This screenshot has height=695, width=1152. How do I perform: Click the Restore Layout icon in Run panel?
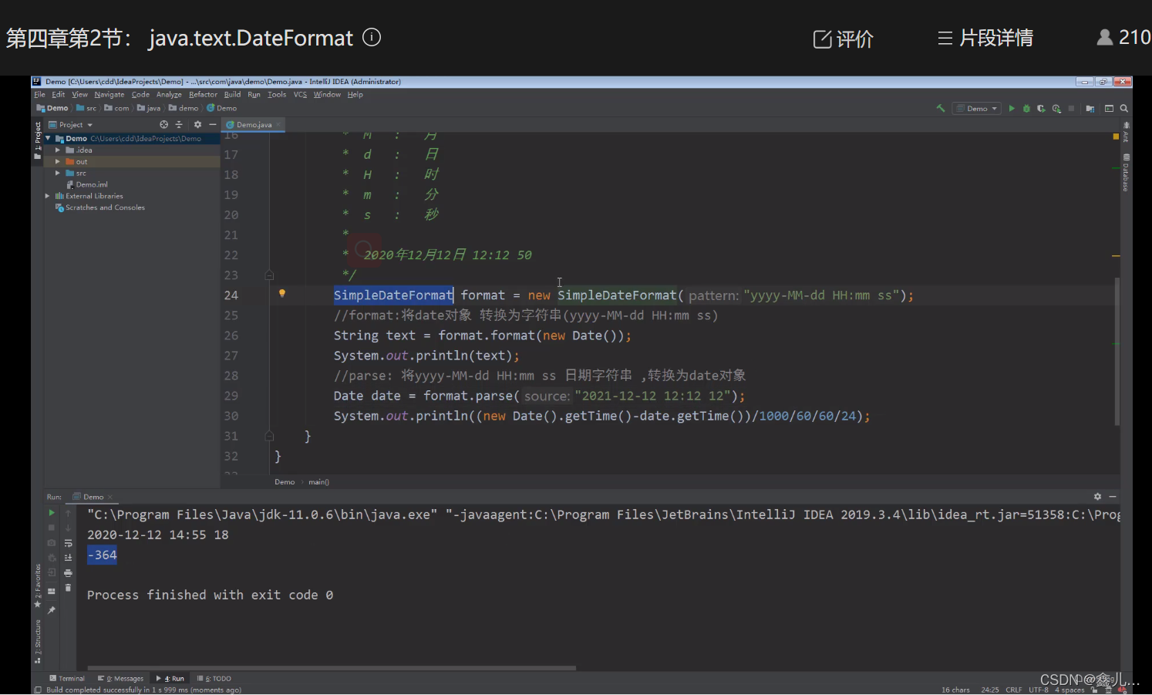(x=52, y=592)
